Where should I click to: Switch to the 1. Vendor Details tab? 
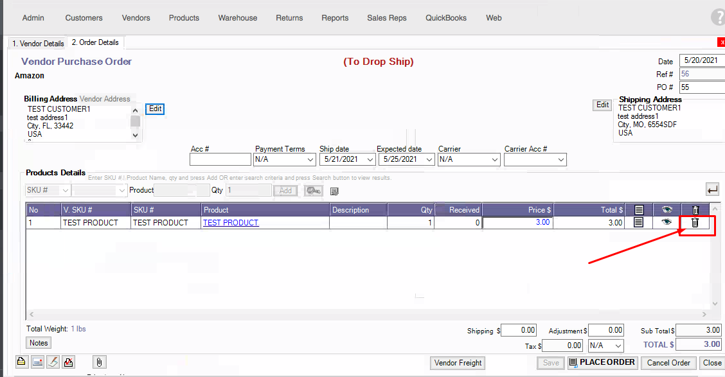coord(39,44)
